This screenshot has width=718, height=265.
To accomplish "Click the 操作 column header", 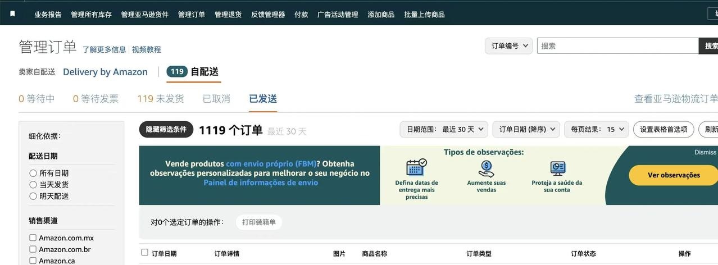I will tap(685, 254).
